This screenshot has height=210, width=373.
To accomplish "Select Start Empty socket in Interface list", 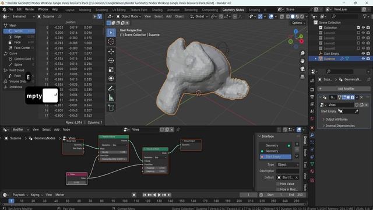I will 275,156.
